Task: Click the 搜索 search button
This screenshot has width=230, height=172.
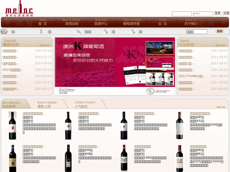Action: tap(220, 31)
